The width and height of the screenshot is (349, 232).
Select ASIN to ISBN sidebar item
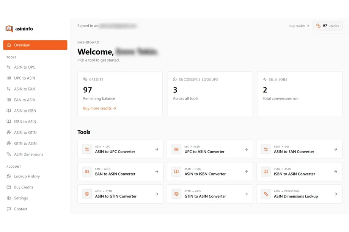(35, 111)
